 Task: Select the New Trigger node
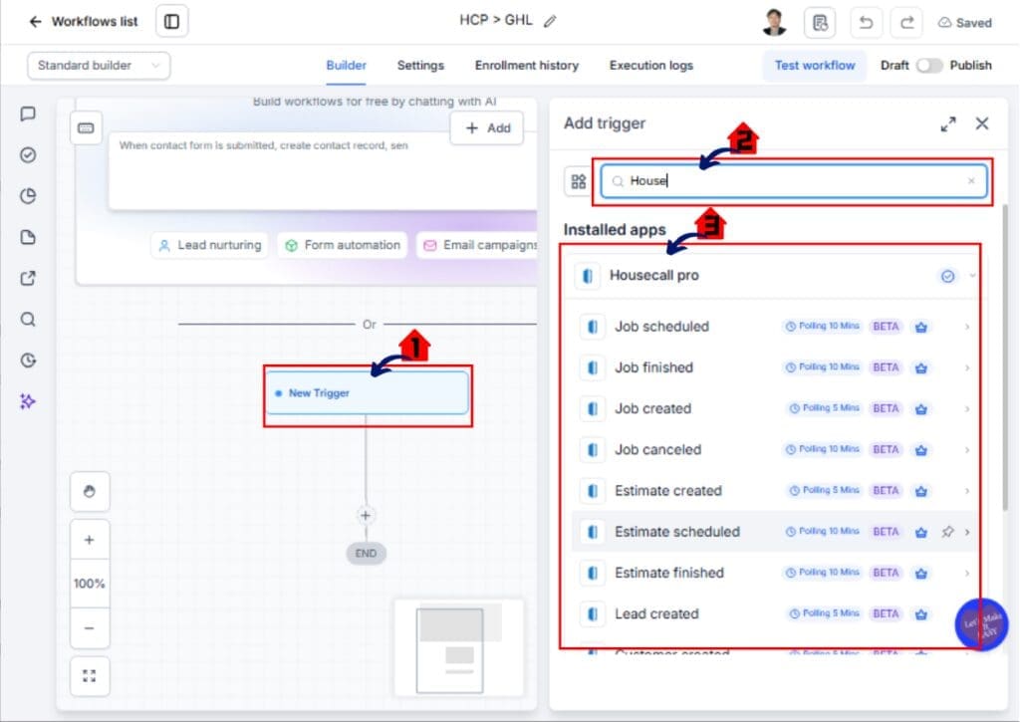pyautogui.click(x=368, y=393)
